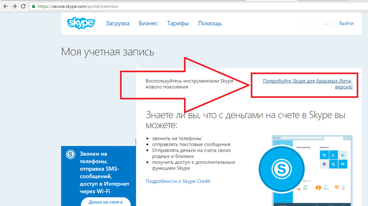Viewport: 368px width, 206px height.
Task: Open the Загрузка menu item
Action: click(117, 23)
